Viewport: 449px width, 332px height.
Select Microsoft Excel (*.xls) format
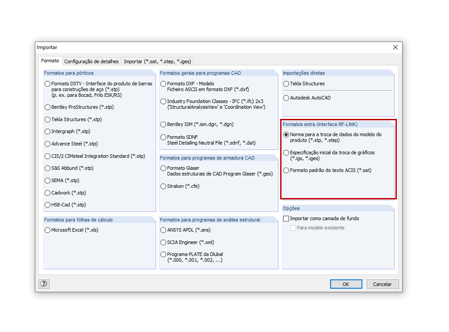click(x=47, y=230)
